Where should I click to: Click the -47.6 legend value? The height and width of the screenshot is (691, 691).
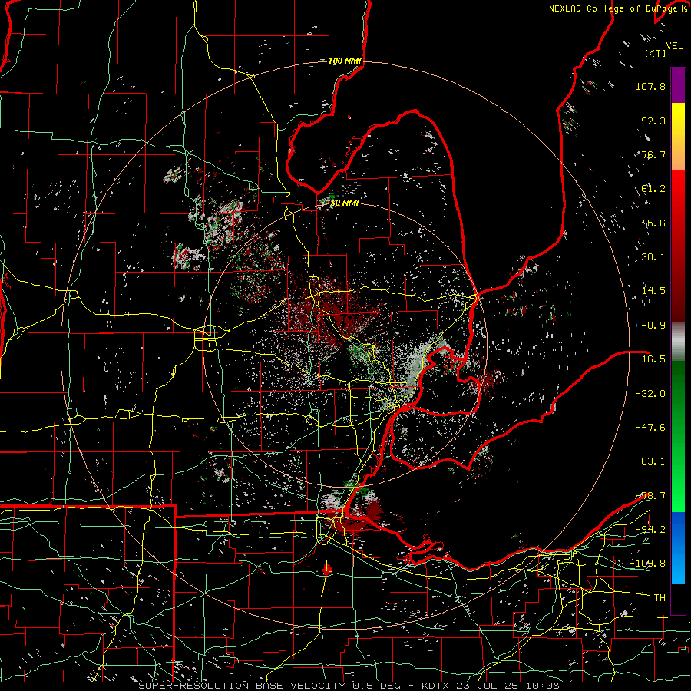click(650, 428)
